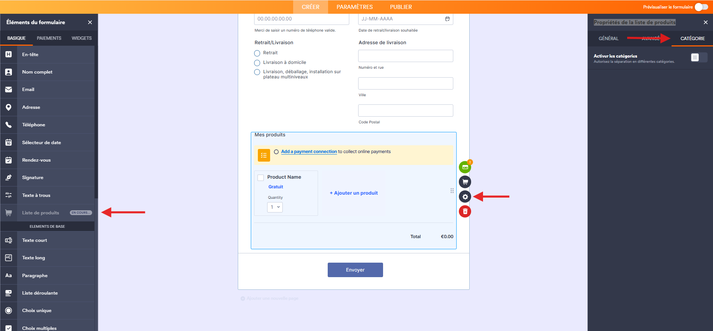Viewport: 713px width, 331px height.
Task: Toggle Prévisualiser le formulaire switch
Action: 701,7
